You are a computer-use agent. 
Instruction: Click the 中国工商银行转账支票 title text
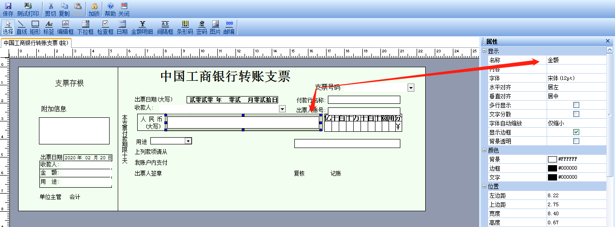coord(226,77)
